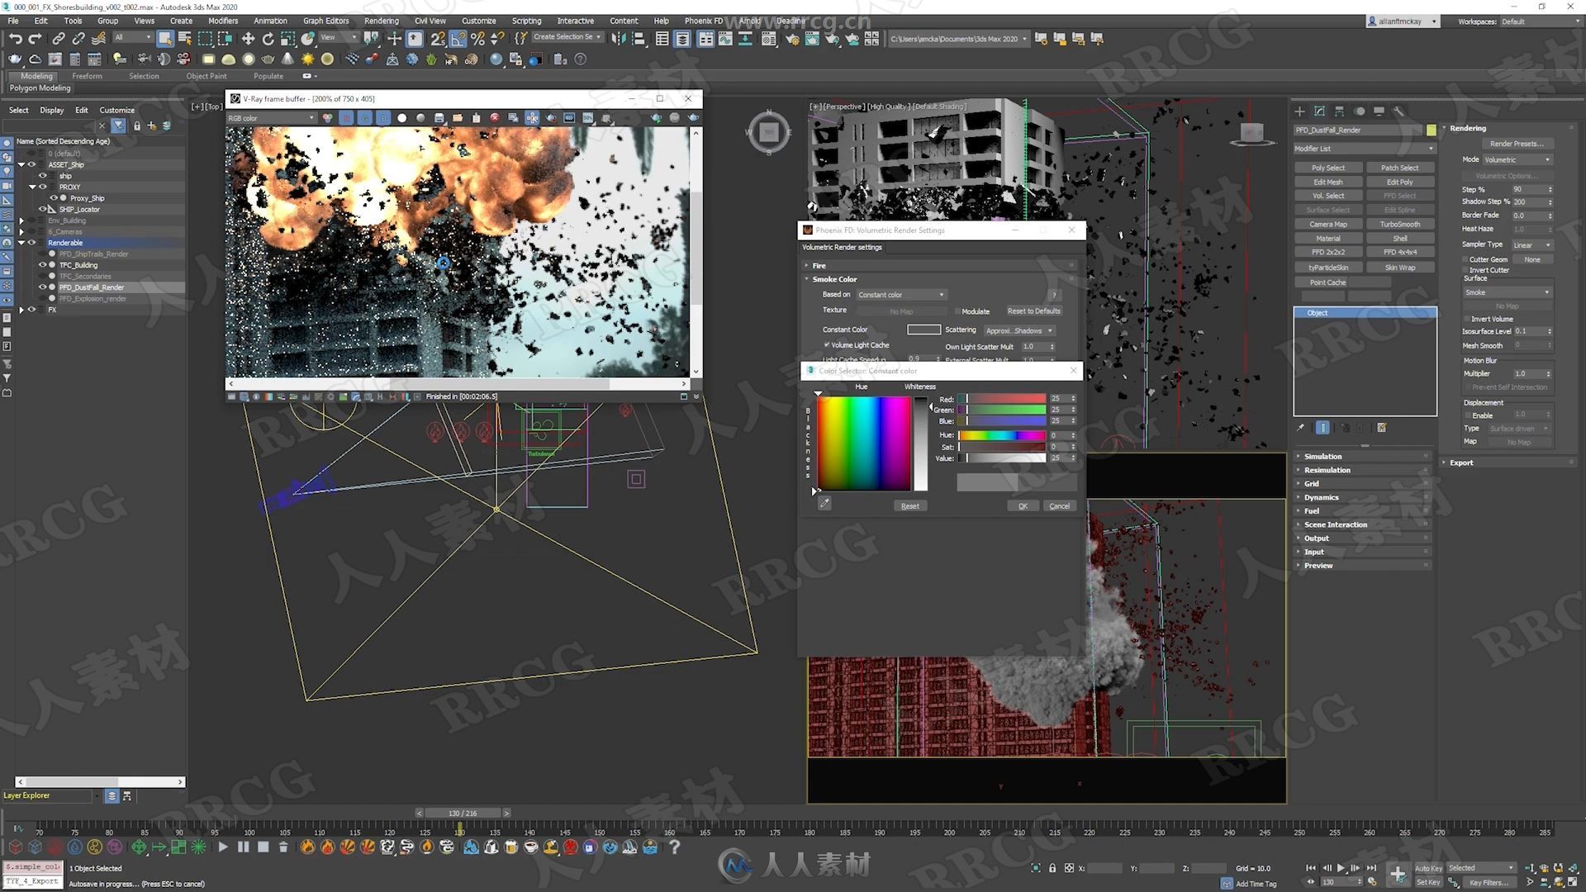Select the Select Object tool icon
1586x892 pixels.
(x=165, y=39)
